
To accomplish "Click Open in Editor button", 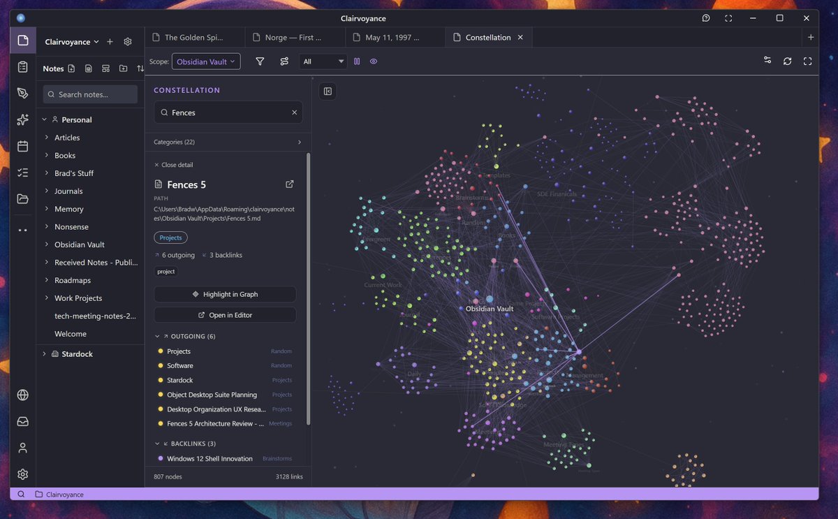I will click(225, 315).
